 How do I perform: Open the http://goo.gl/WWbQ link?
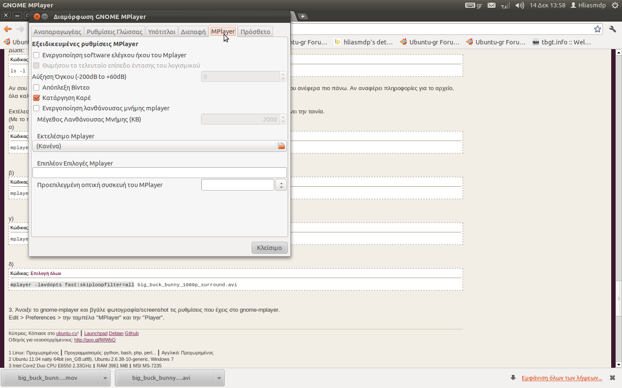coord(95,340)
